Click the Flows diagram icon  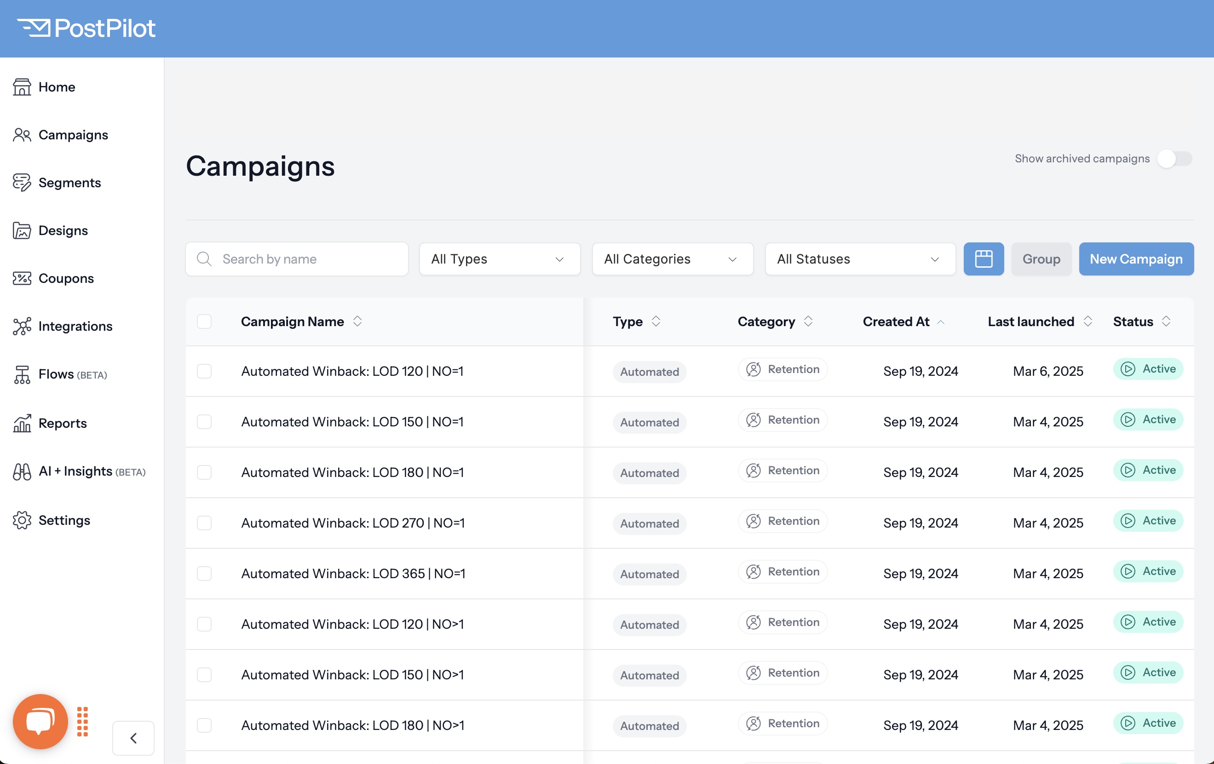[22, 374]
